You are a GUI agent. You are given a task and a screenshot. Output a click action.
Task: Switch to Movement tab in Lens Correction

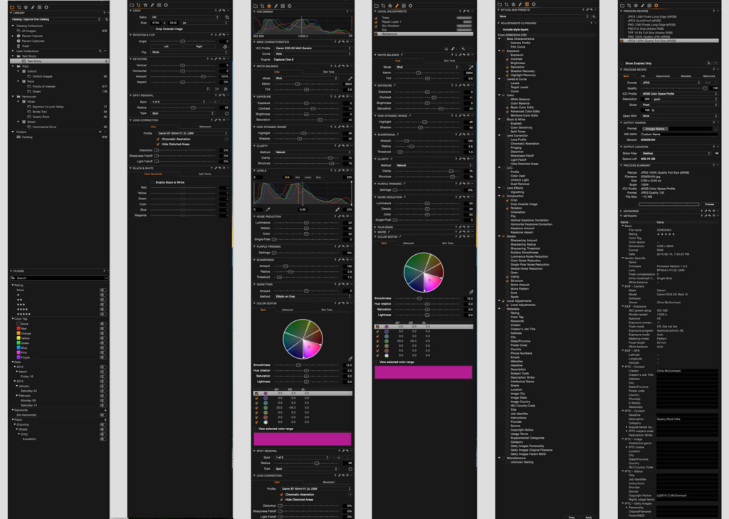205,127
